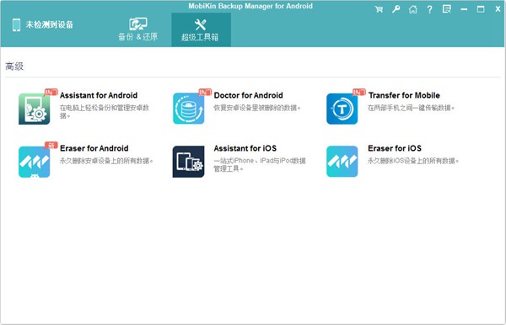Open the Doctor for Android title link

pyautogui.click(x=249, y=95)
